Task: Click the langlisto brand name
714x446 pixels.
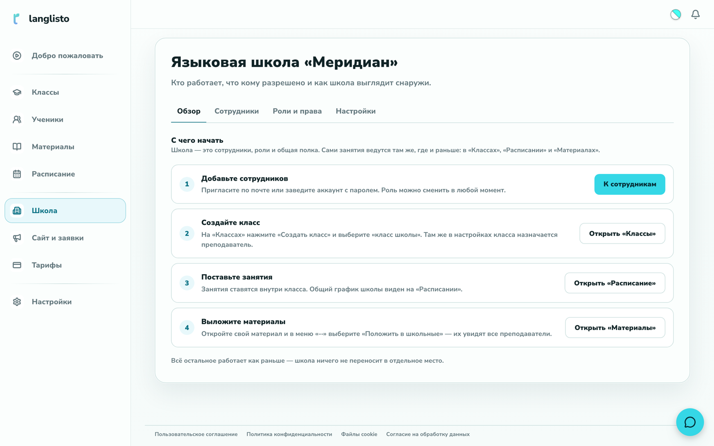Action: coord(49,19)
